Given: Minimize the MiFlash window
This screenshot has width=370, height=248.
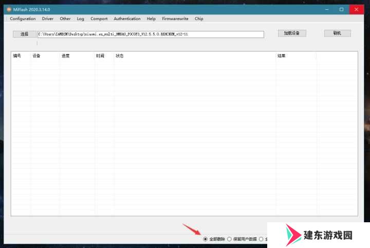Looking at the screenshot, I should click(327, 9).
